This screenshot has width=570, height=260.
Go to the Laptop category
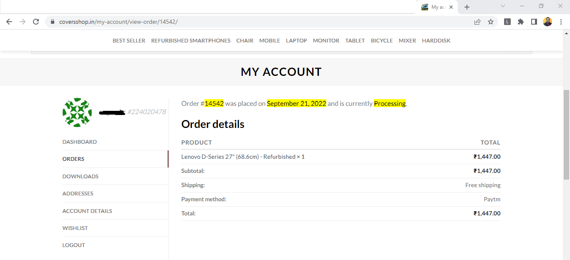tap(296, 40)
